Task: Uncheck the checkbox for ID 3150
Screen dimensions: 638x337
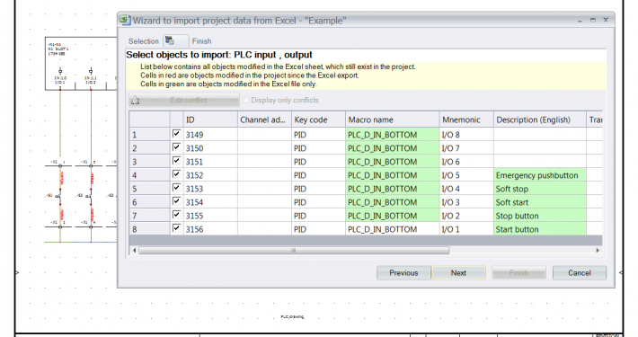Action: [176, 146]
